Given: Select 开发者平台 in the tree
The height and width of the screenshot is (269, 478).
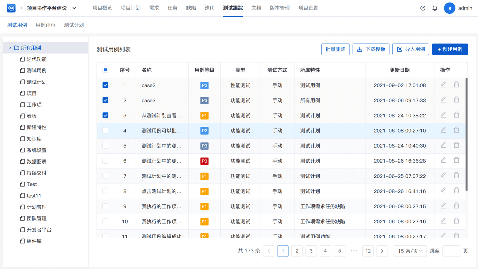Looking at the screenshot, I should pyautogui.click(x=39, y=230).
